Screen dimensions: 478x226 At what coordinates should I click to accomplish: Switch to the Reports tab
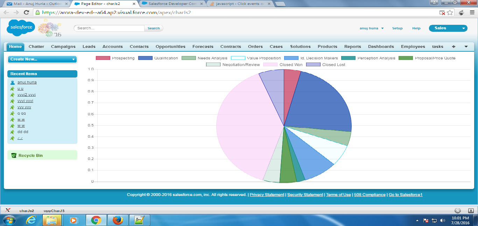352,46
